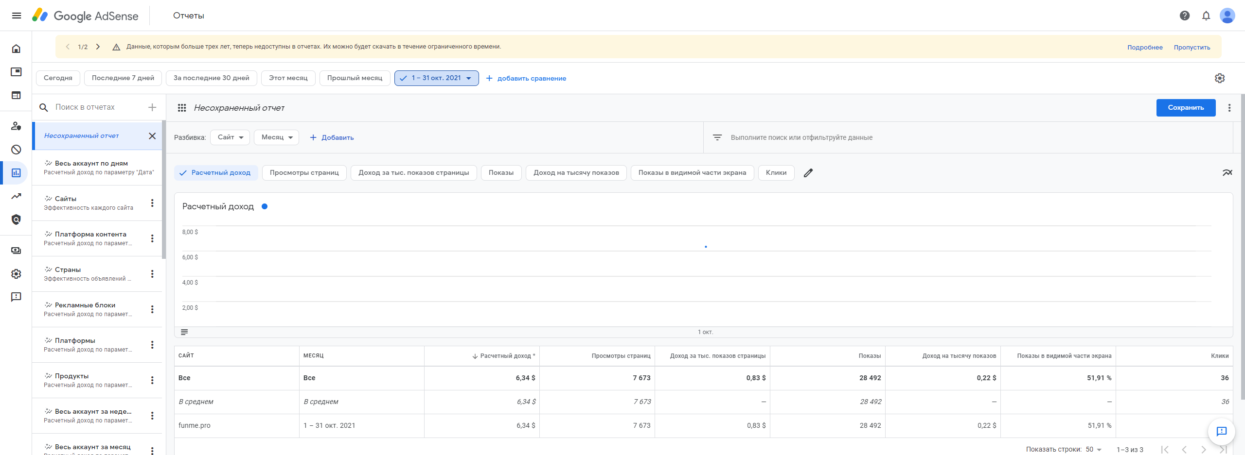Switch chart type with the trend icon
This screenshot has width=1245, height=455.
coord(1227,173)
